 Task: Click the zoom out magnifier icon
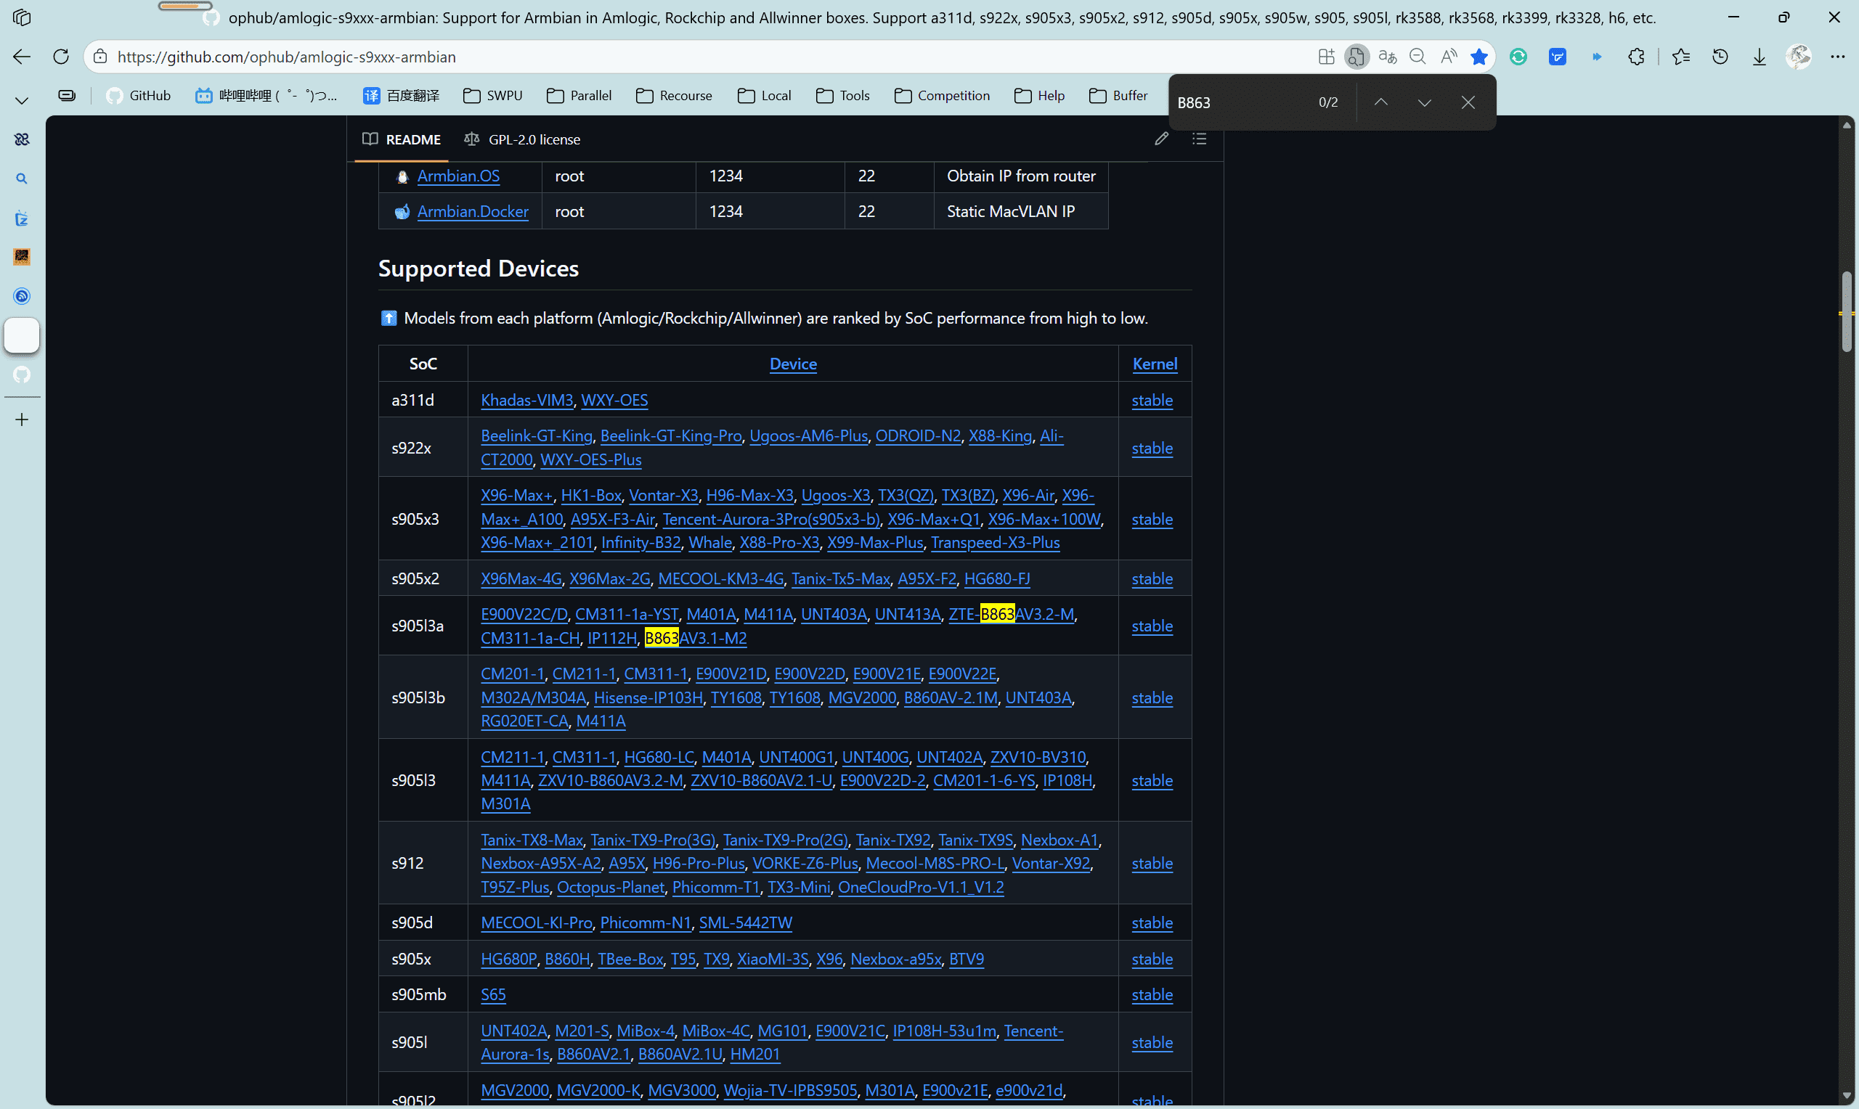1417,57
